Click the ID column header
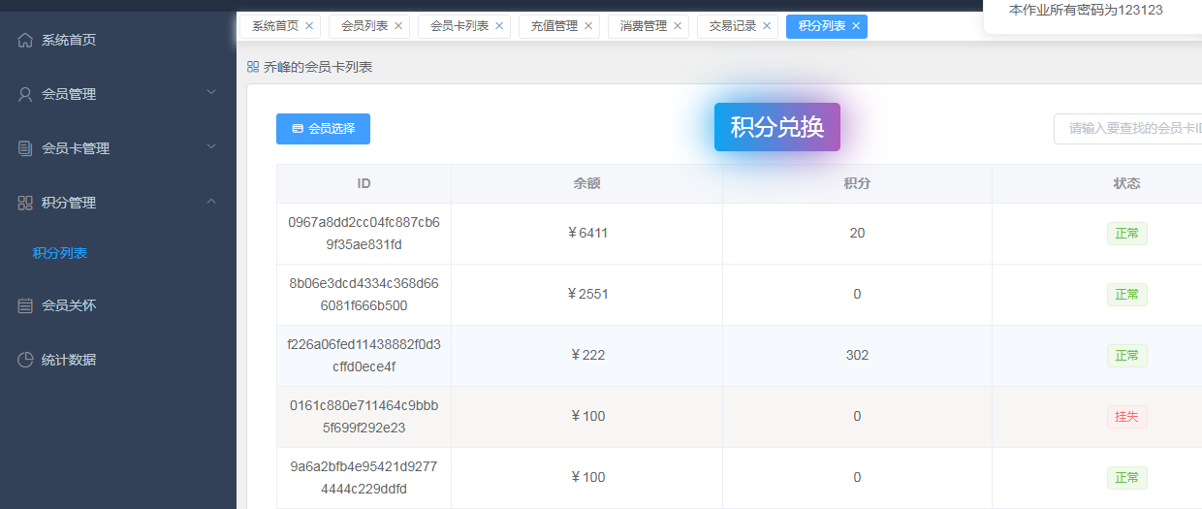Viewport: 1202px width, 509px height. tap(364, 184)
